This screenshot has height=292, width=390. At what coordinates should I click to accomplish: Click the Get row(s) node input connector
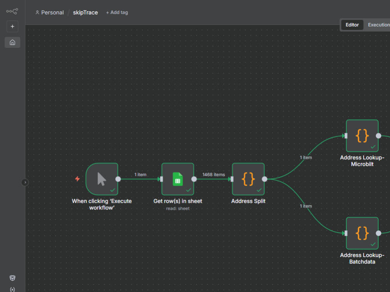pos(161,179)
